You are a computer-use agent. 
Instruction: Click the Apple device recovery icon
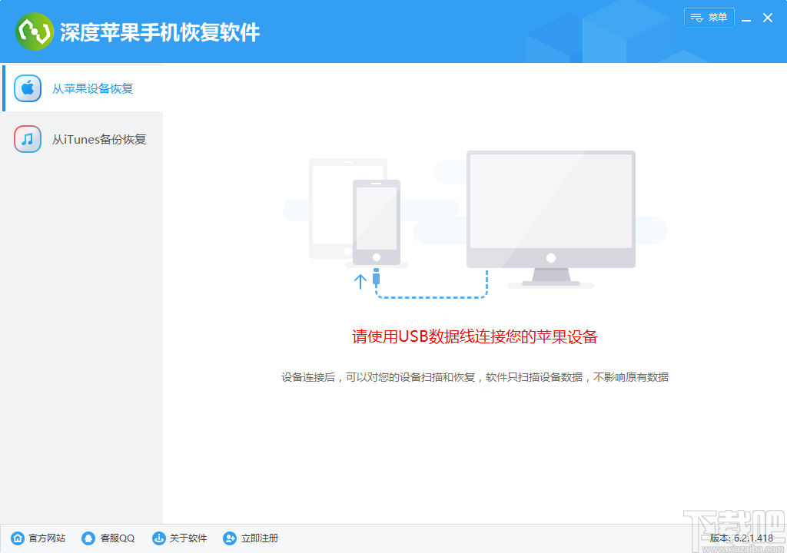28,88
